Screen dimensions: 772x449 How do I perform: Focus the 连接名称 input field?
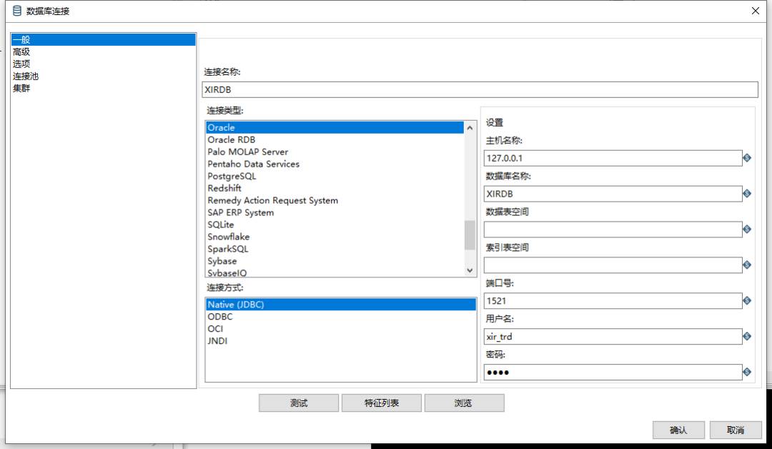coord(480,89)
